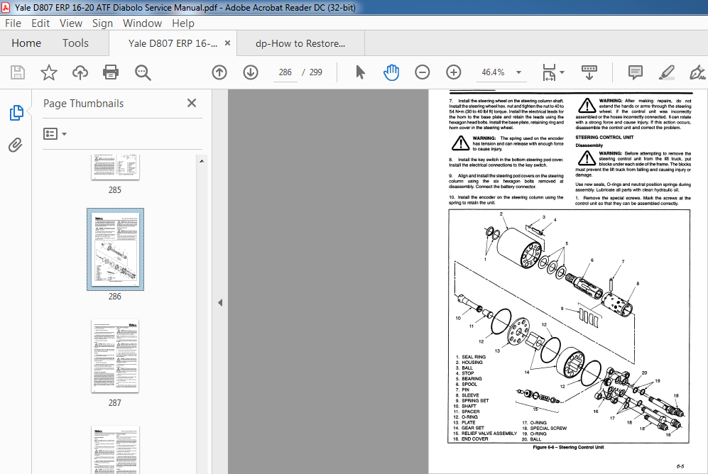Go to next page arrow

click(251, 72)
